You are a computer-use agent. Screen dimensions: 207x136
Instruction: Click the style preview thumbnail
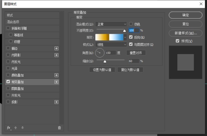pos(186,62)
